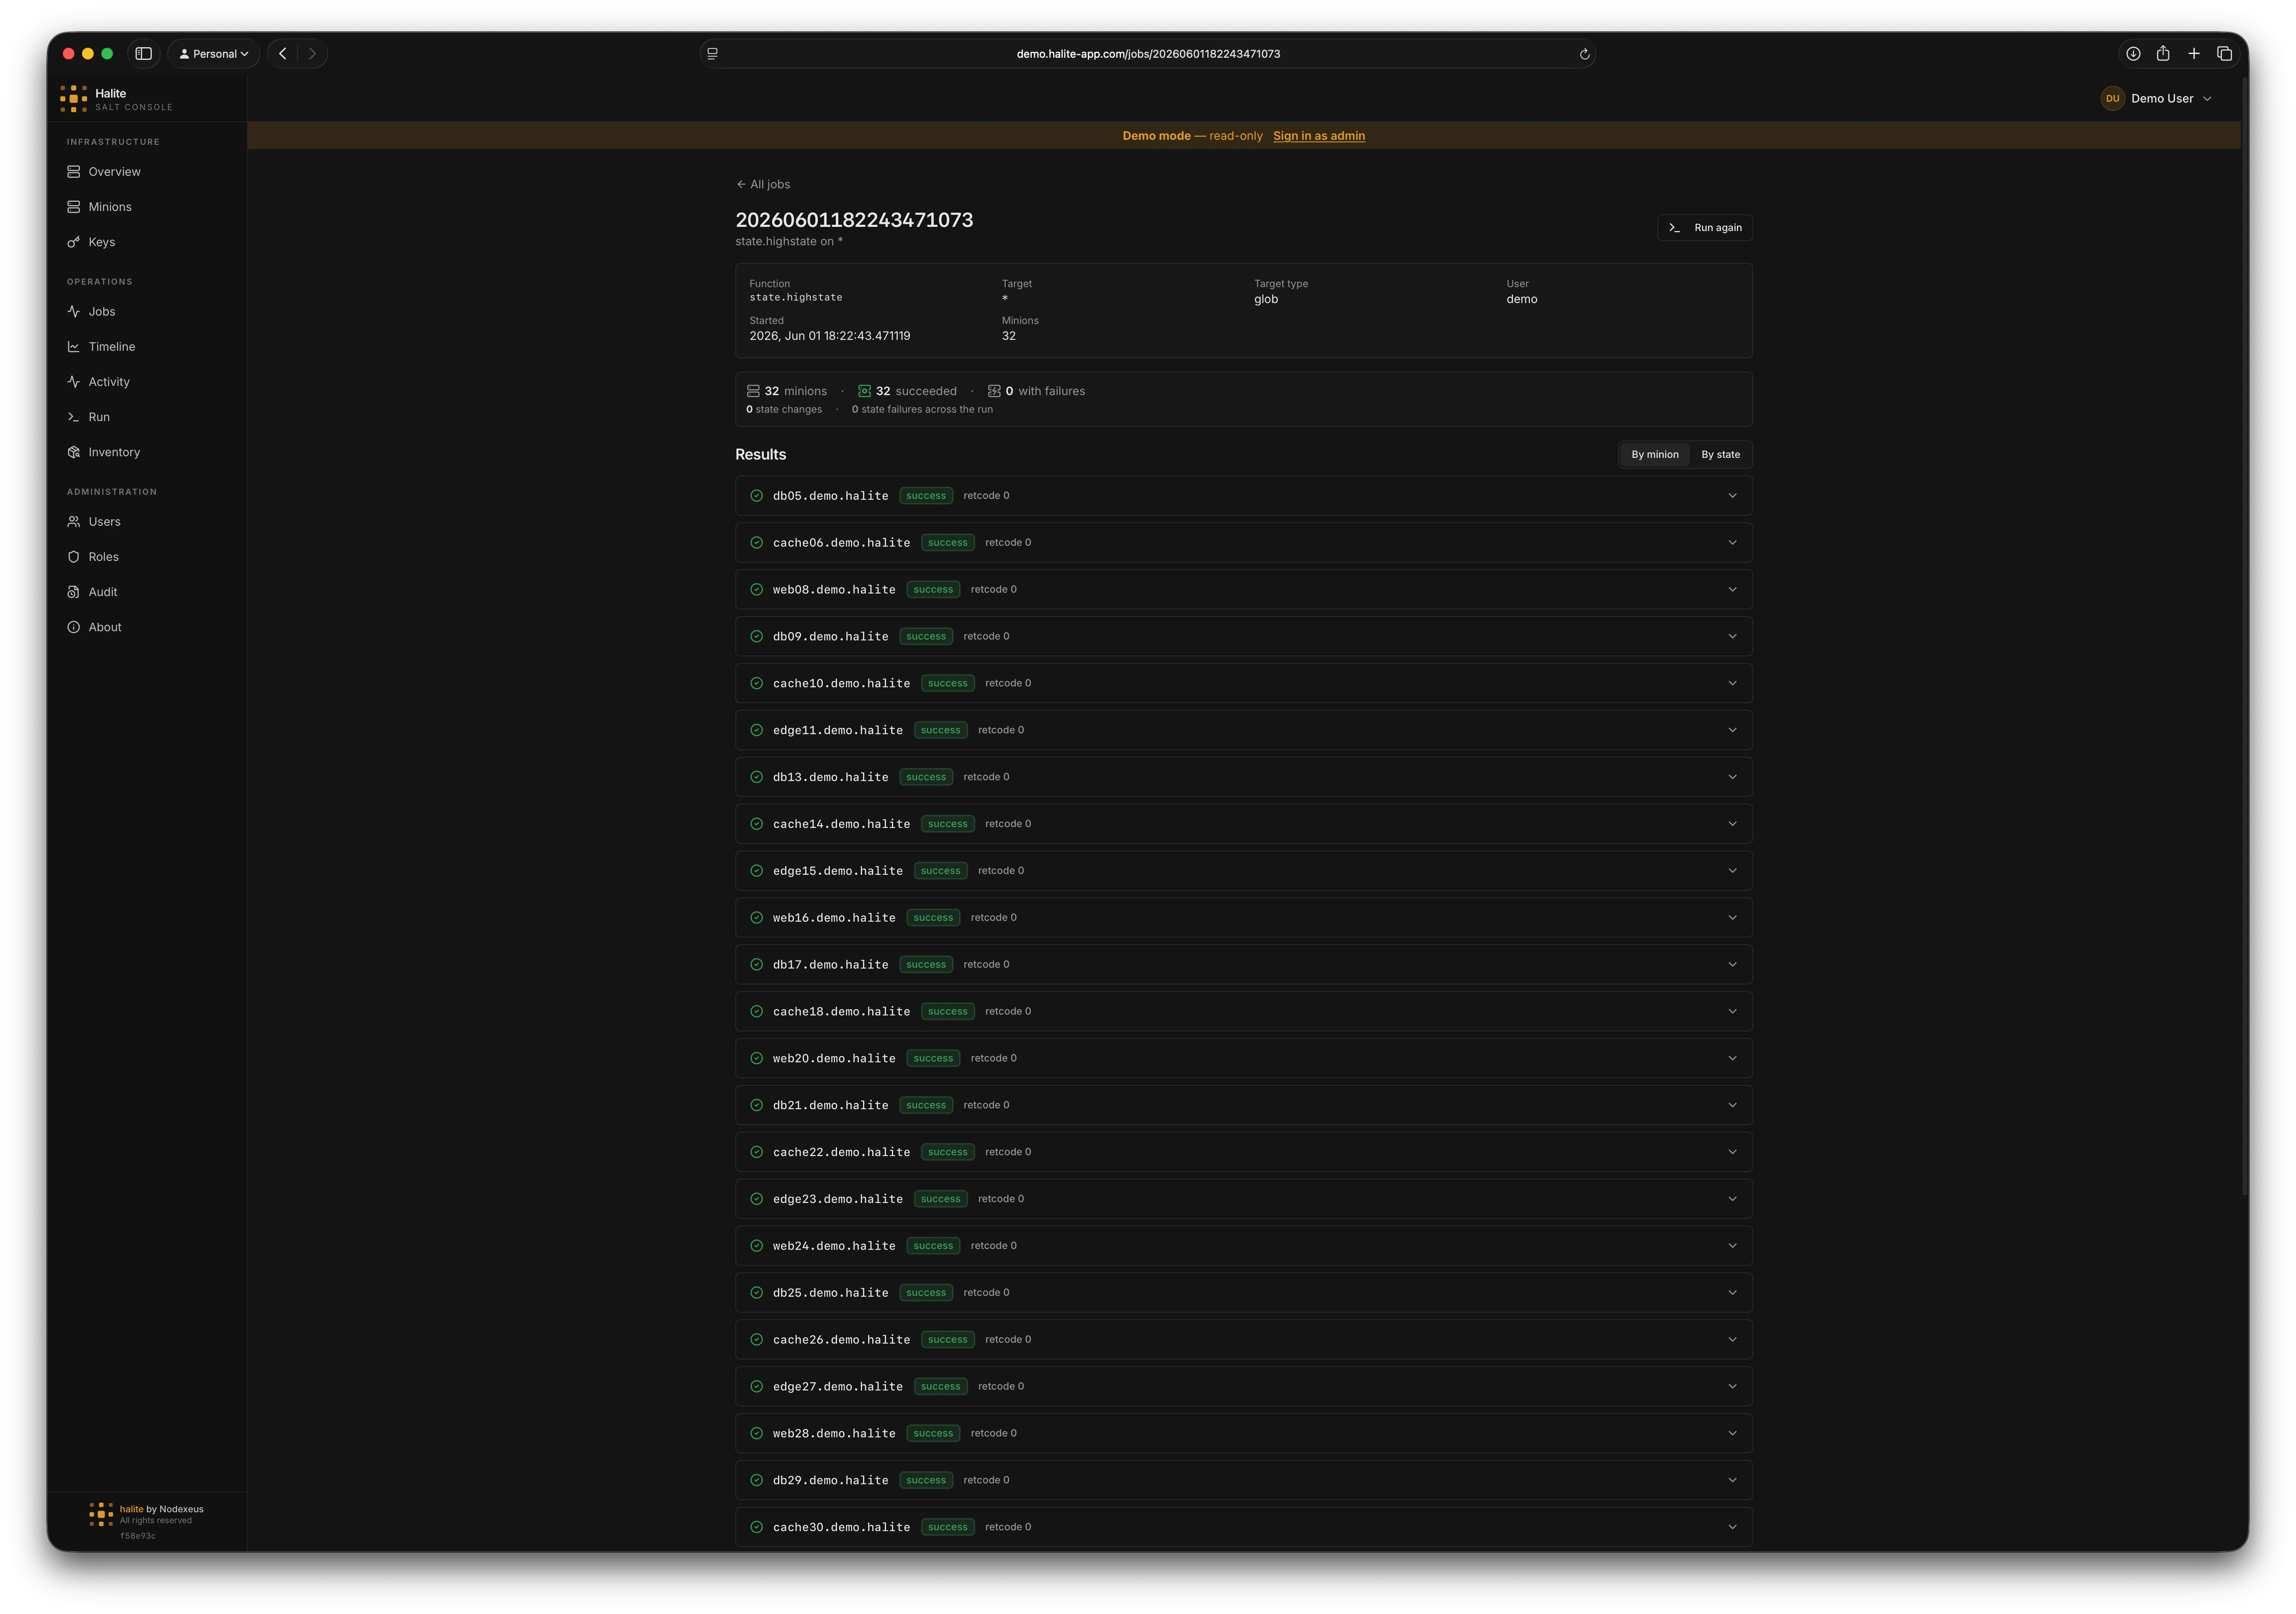Open the Personal profile dropdown
The width and height of the screenshot is (2296, 1614).
214,54
